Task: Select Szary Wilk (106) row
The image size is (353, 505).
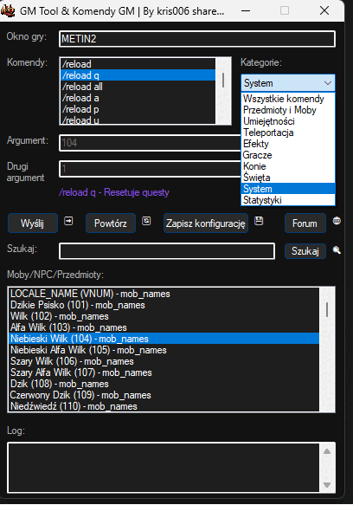Action: 164,361
